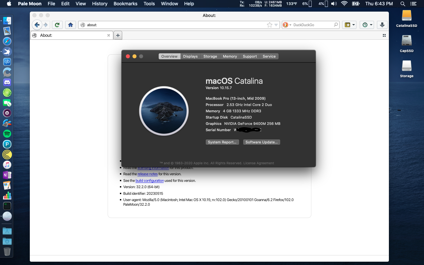Launch Music app from the dock
The width and height of the screenshot is (424, 265).
tap(7, 165)
